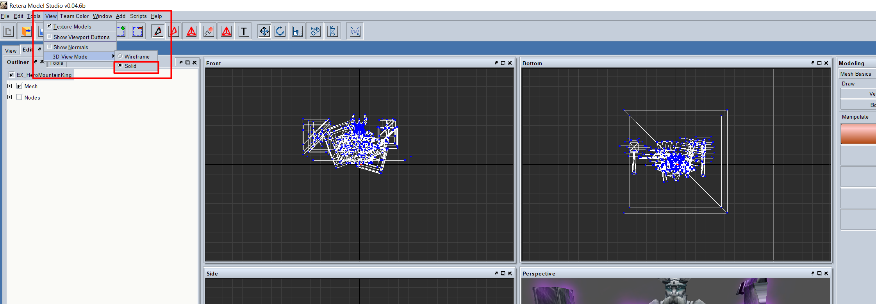Open the Tools menu in the menu bar
The width and height of the screenshot is (876, 304).
coord(34,16)
